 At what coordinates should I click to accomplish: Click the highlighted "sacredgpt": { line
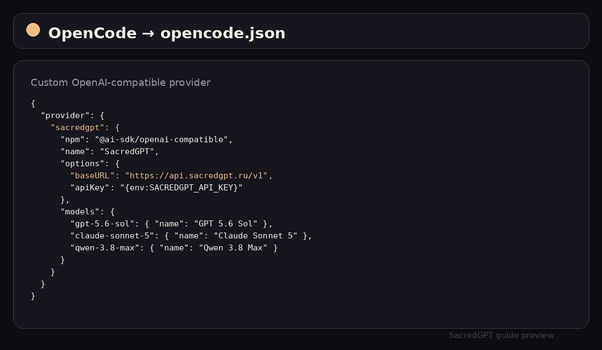coord(85,127)
